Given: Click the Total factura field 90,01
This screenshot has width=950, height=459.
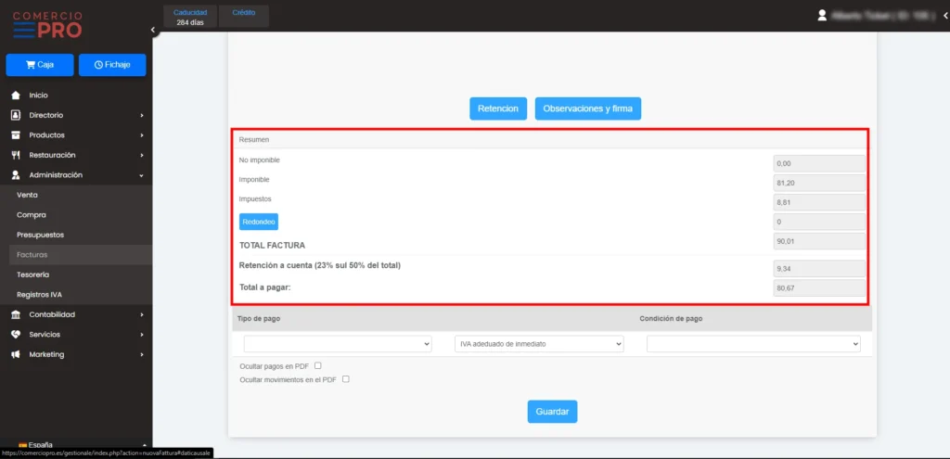Looking at the screenshot, I should point(819,242).
